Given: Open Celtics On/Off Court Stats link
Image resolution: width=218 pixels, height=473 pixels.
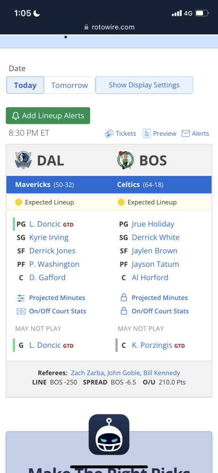Looking at the screenshot, I should pyautogui.click(x=160, y=311).
